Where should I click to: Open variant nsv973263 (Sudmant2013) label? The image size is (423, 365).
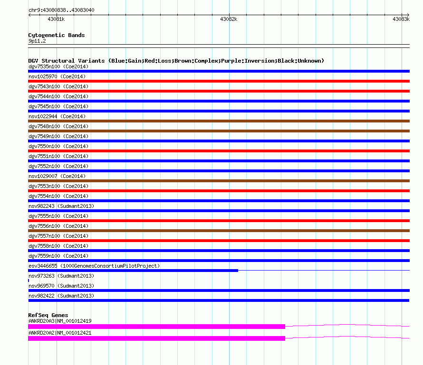click(61, 276)
